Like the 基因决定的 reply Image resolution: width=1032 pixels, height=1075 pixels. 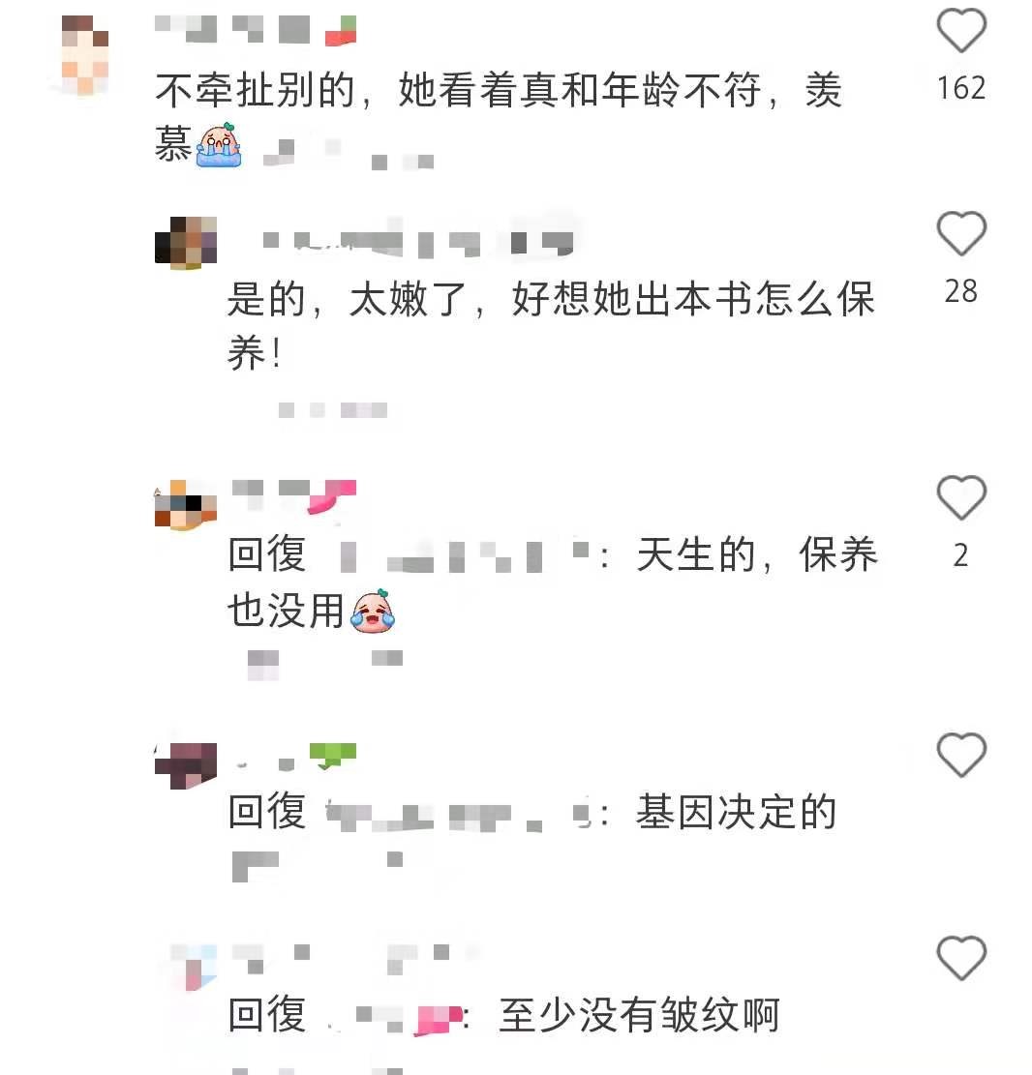(x=961, y=754)
